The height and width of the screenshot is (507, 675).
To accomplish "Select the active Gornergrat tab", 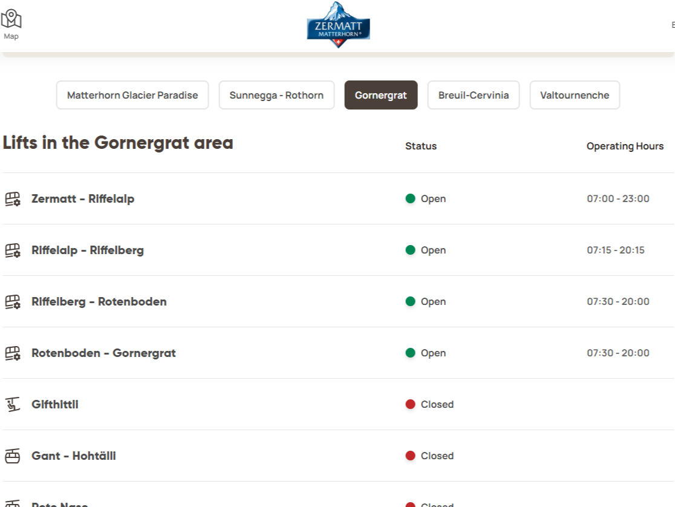I will coord(381,95).
